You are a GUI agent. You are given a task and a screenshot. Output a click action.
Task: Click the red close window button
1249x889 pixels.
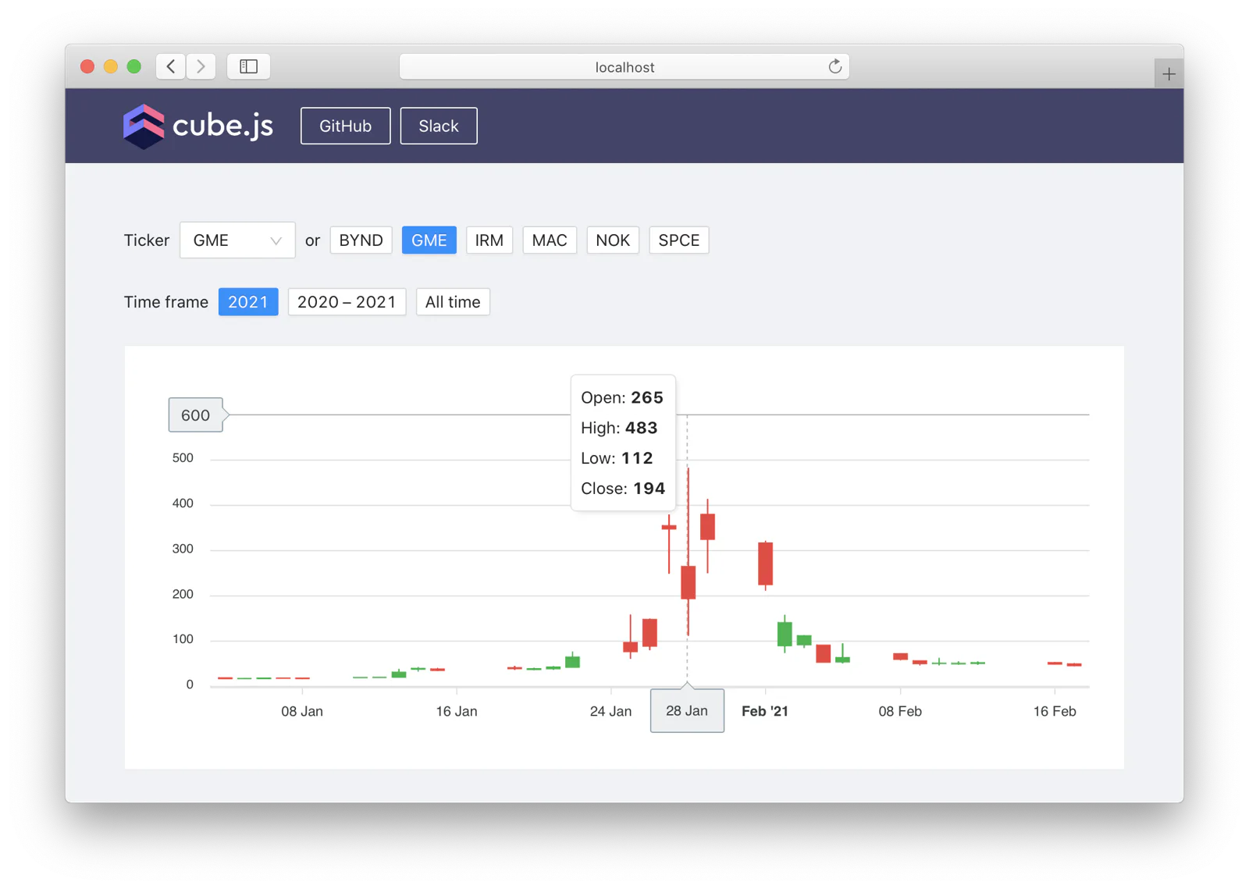[87, 66]
